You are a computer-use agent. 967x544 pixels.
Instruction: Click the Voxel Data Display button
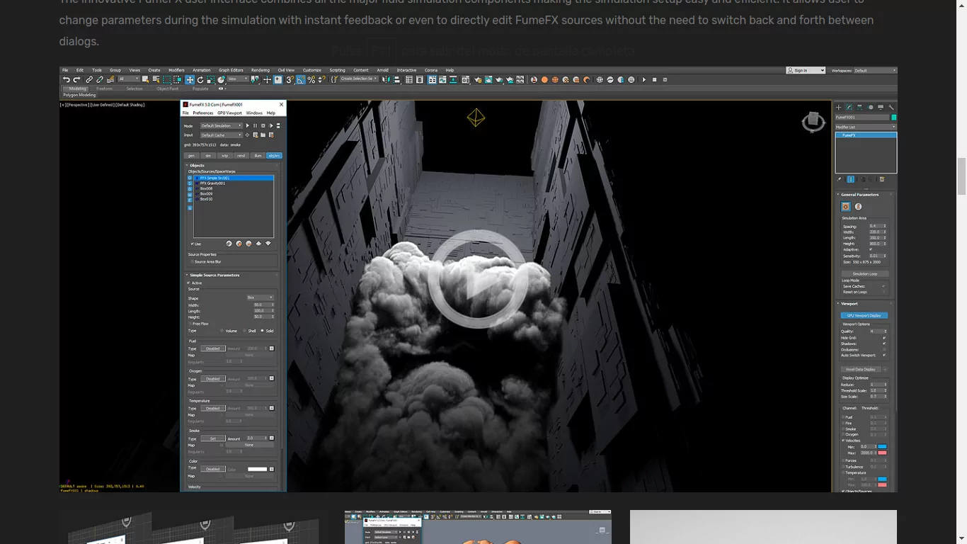coord(860,370)
